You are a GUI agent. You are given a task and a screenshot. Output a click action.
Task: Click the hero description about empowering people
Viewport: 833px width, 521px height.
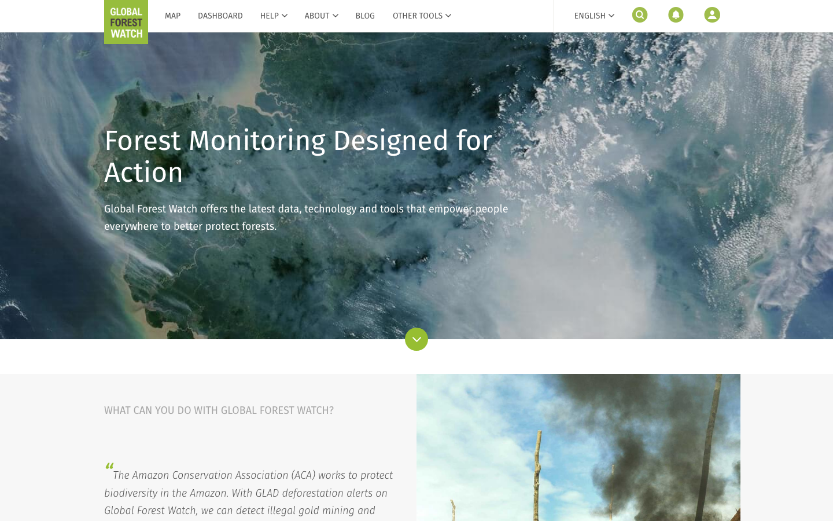[x=306, y=218]
